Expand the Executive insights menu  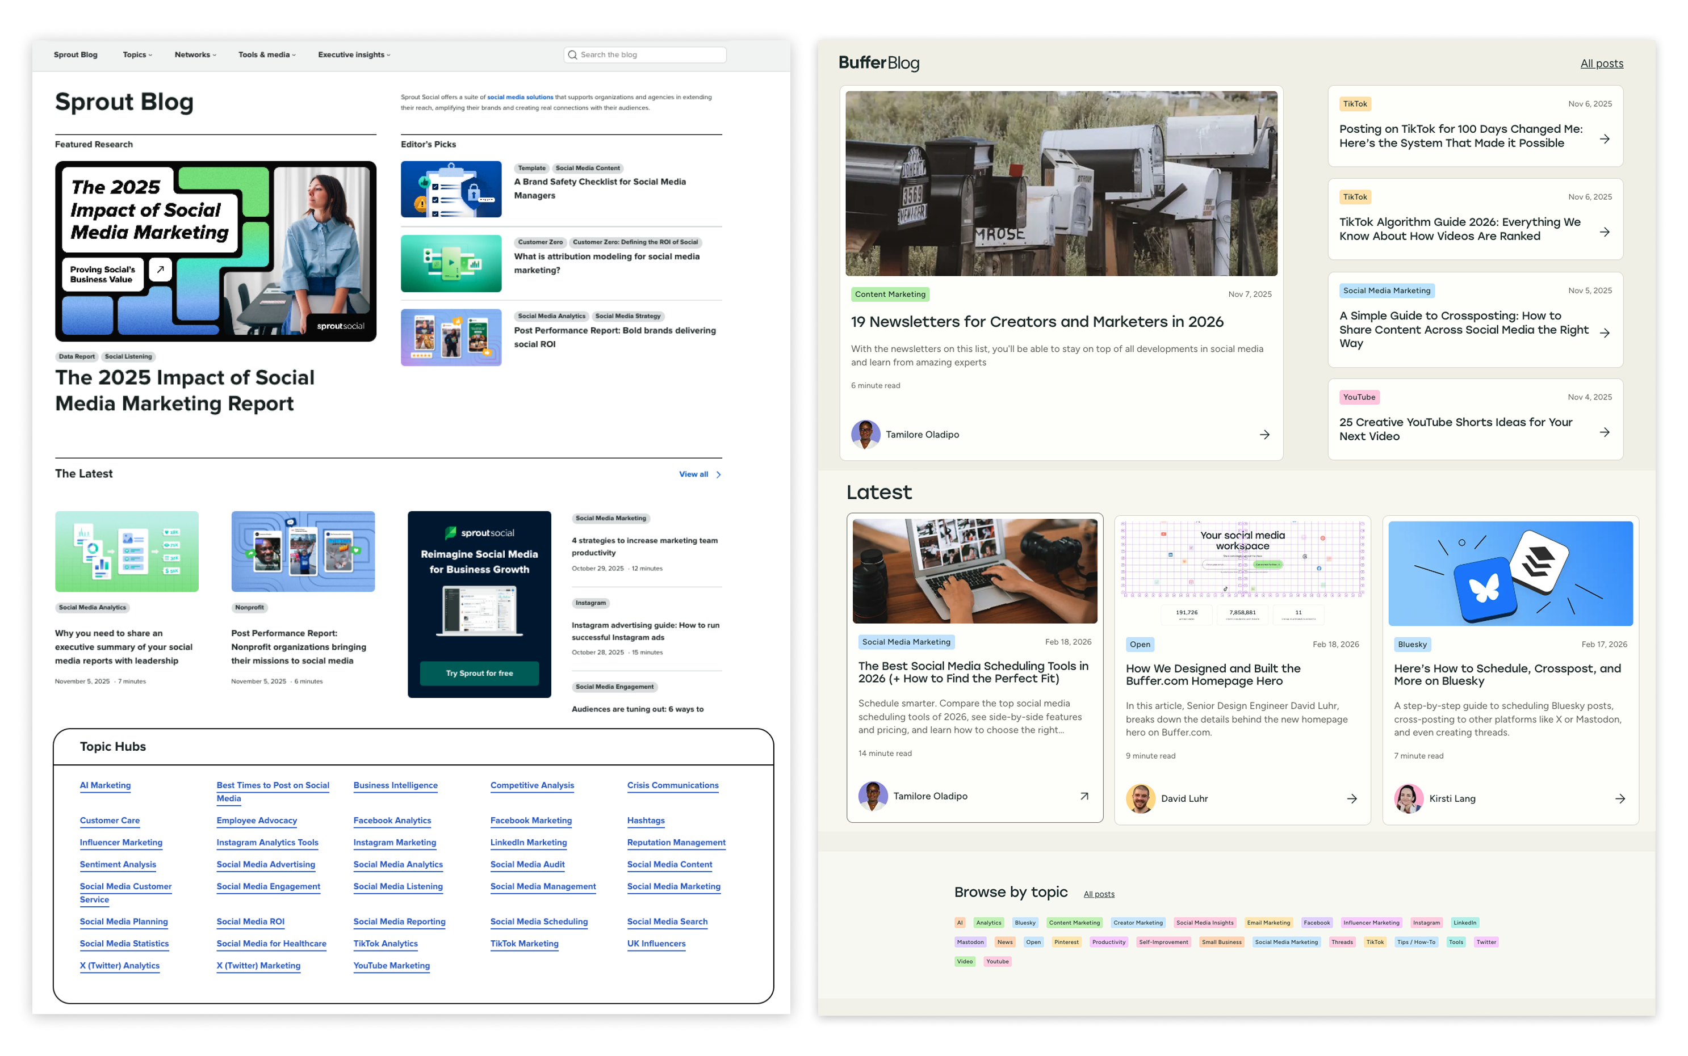[x=354, y=54]
